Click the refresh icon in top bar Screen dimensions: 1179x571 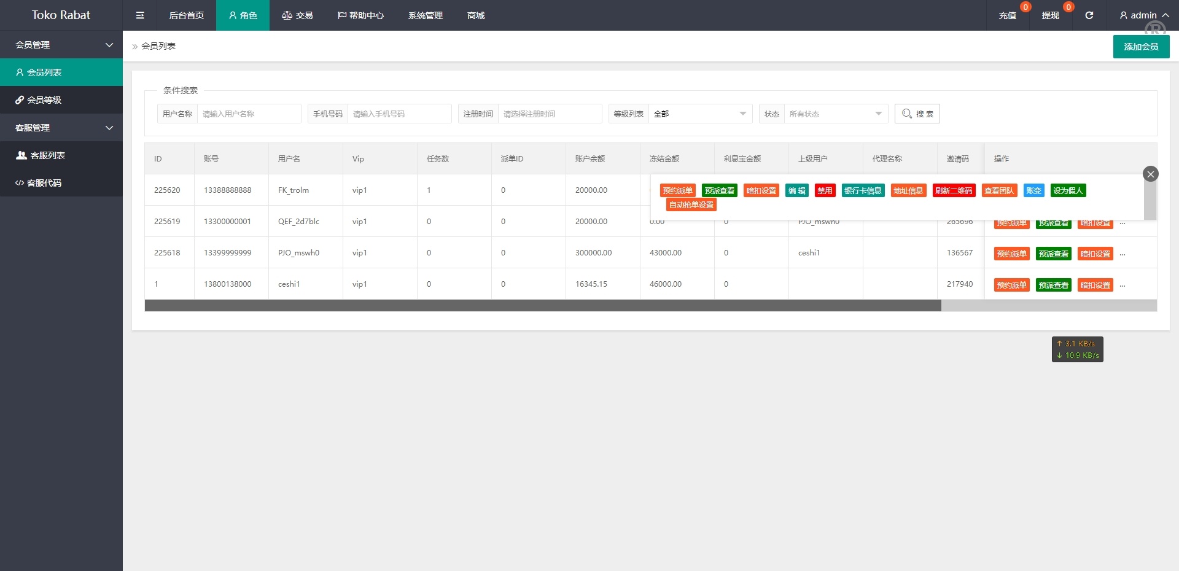point(1089,15)
